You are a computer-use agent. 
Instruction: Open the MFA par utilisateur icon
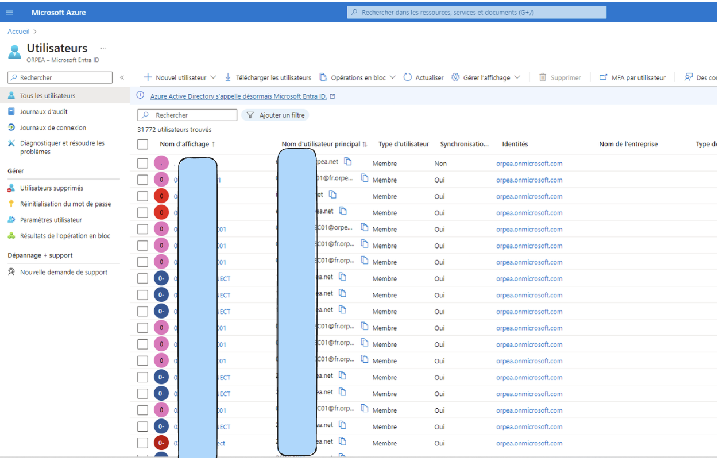(603, 77)
